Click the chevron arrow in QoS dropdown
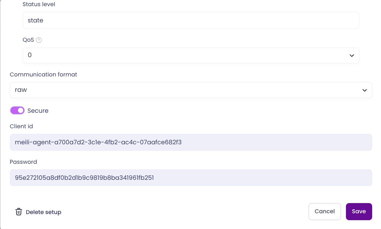381x229 pixels. tap(352, 56)
